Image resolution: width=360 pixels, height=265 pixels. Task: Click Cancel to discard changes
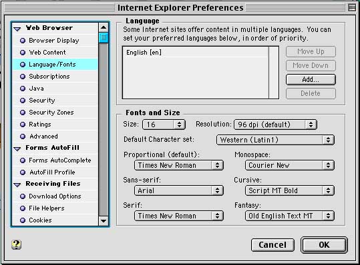click(x=273, y=245)
